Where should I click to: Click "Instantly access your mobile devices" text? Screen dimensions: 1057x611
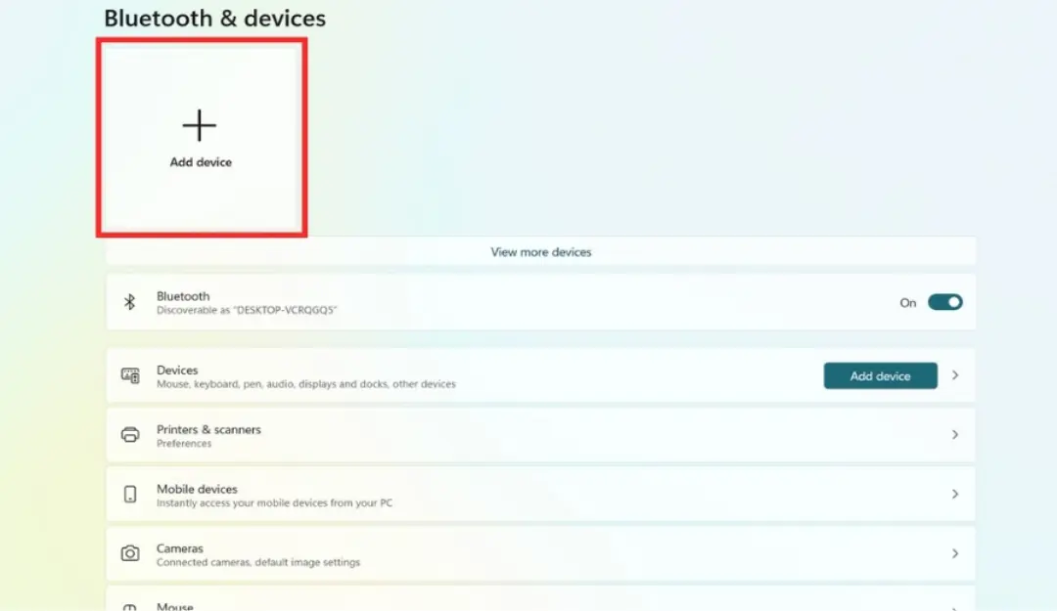(x=274, y=502)
